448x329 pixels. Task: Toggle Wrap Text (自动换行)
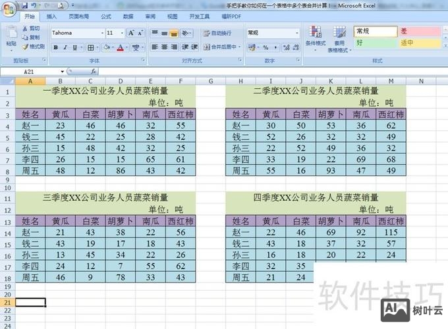(217, 34)
